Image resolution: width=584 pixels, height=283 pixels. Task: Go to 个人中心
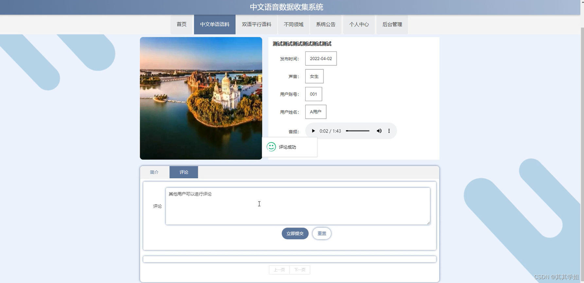pyautogui.click(x=359, y=24)
